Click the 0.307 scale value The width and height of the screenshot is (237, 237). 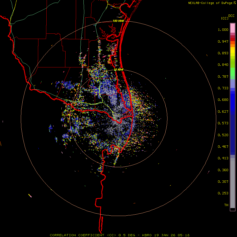[x=223, y=182]
